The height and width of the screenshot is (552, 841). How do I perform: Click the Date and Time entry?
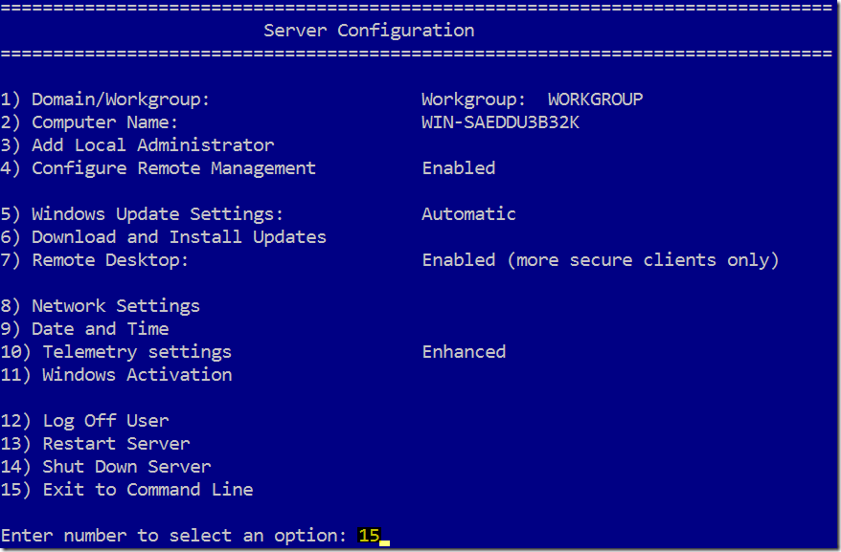pyautogui.click(x=84, y=329)
